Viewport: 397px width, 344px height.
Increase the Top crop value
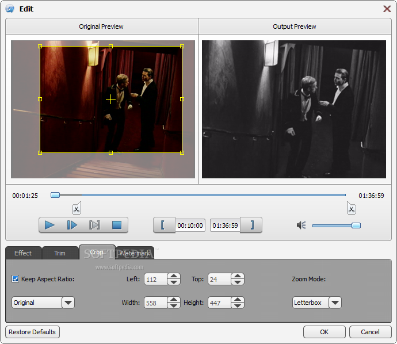click(x=238, y=276)
